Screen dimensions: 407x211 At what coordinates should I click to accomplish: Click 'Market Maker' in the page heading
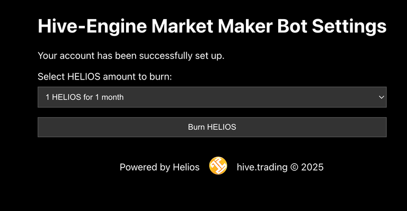[212, 26]
